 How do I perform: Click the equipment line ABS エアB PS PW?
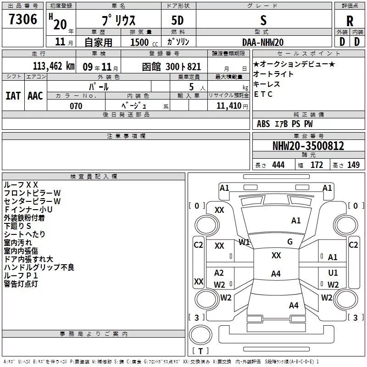pos(284,124)
